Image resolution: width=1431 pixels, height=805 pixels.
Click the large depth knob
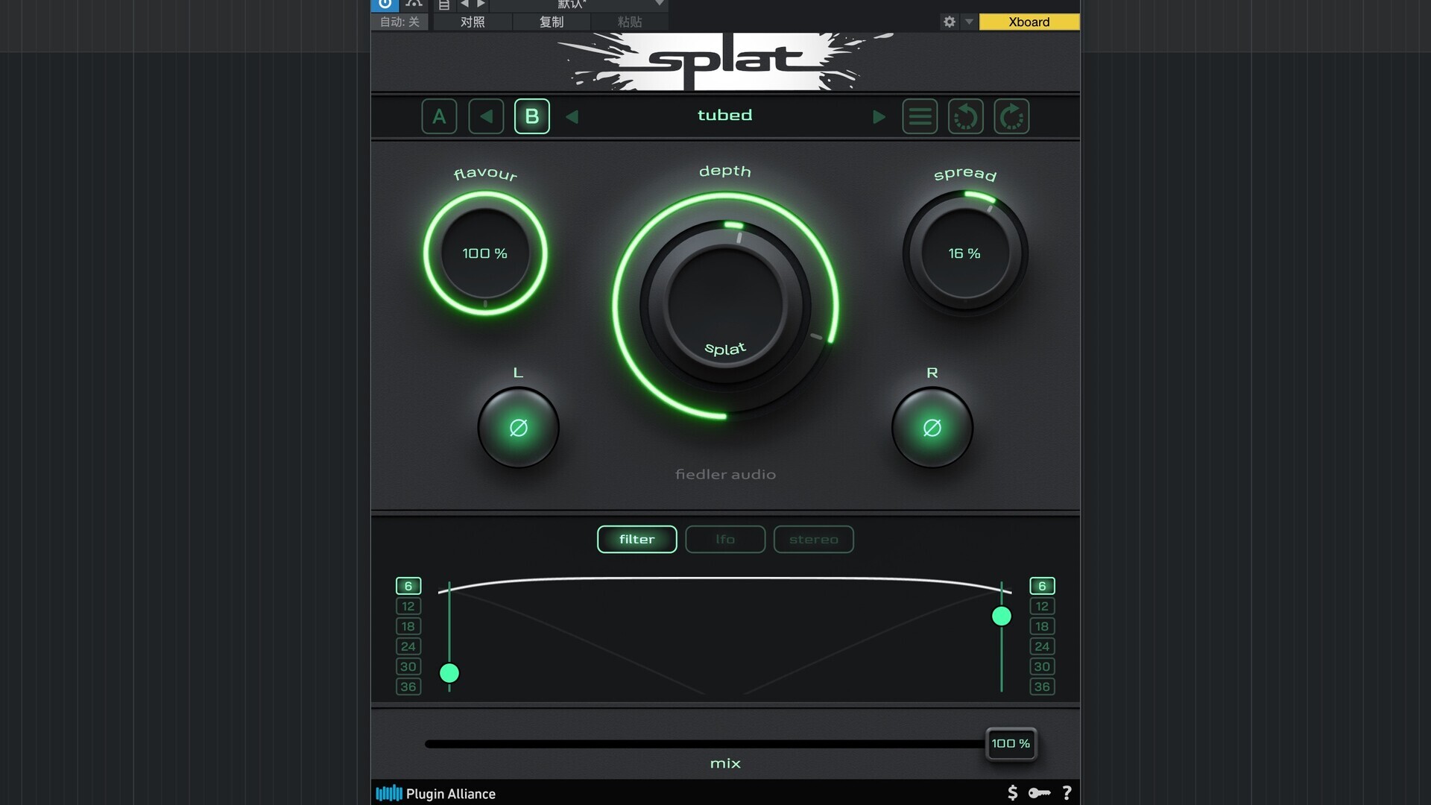(725, 305)
